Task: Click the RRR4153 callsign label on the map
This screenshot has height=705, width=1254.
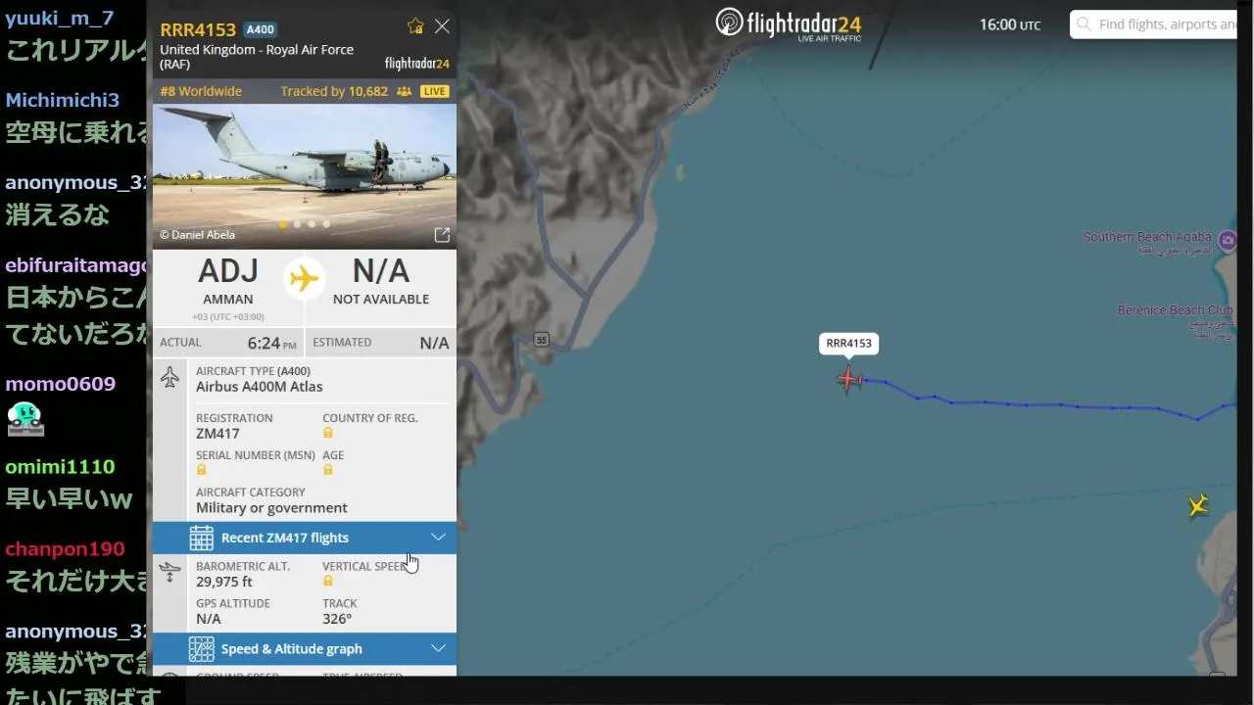Action: tap(848, 344)
